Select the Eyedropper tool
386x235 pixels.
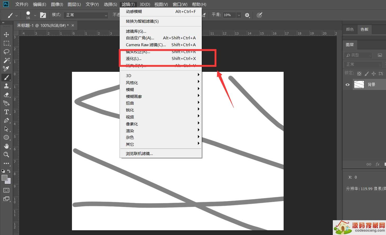tap(6, 69)
